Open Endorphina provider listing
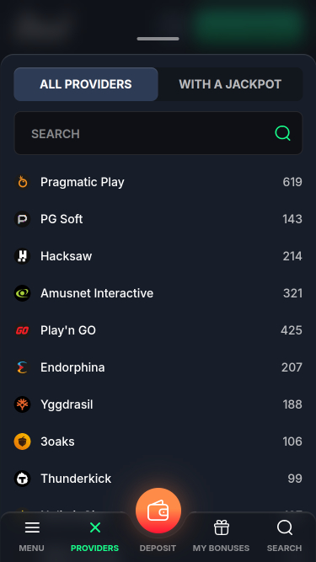The image size is (316, 562). click(158, 367)
